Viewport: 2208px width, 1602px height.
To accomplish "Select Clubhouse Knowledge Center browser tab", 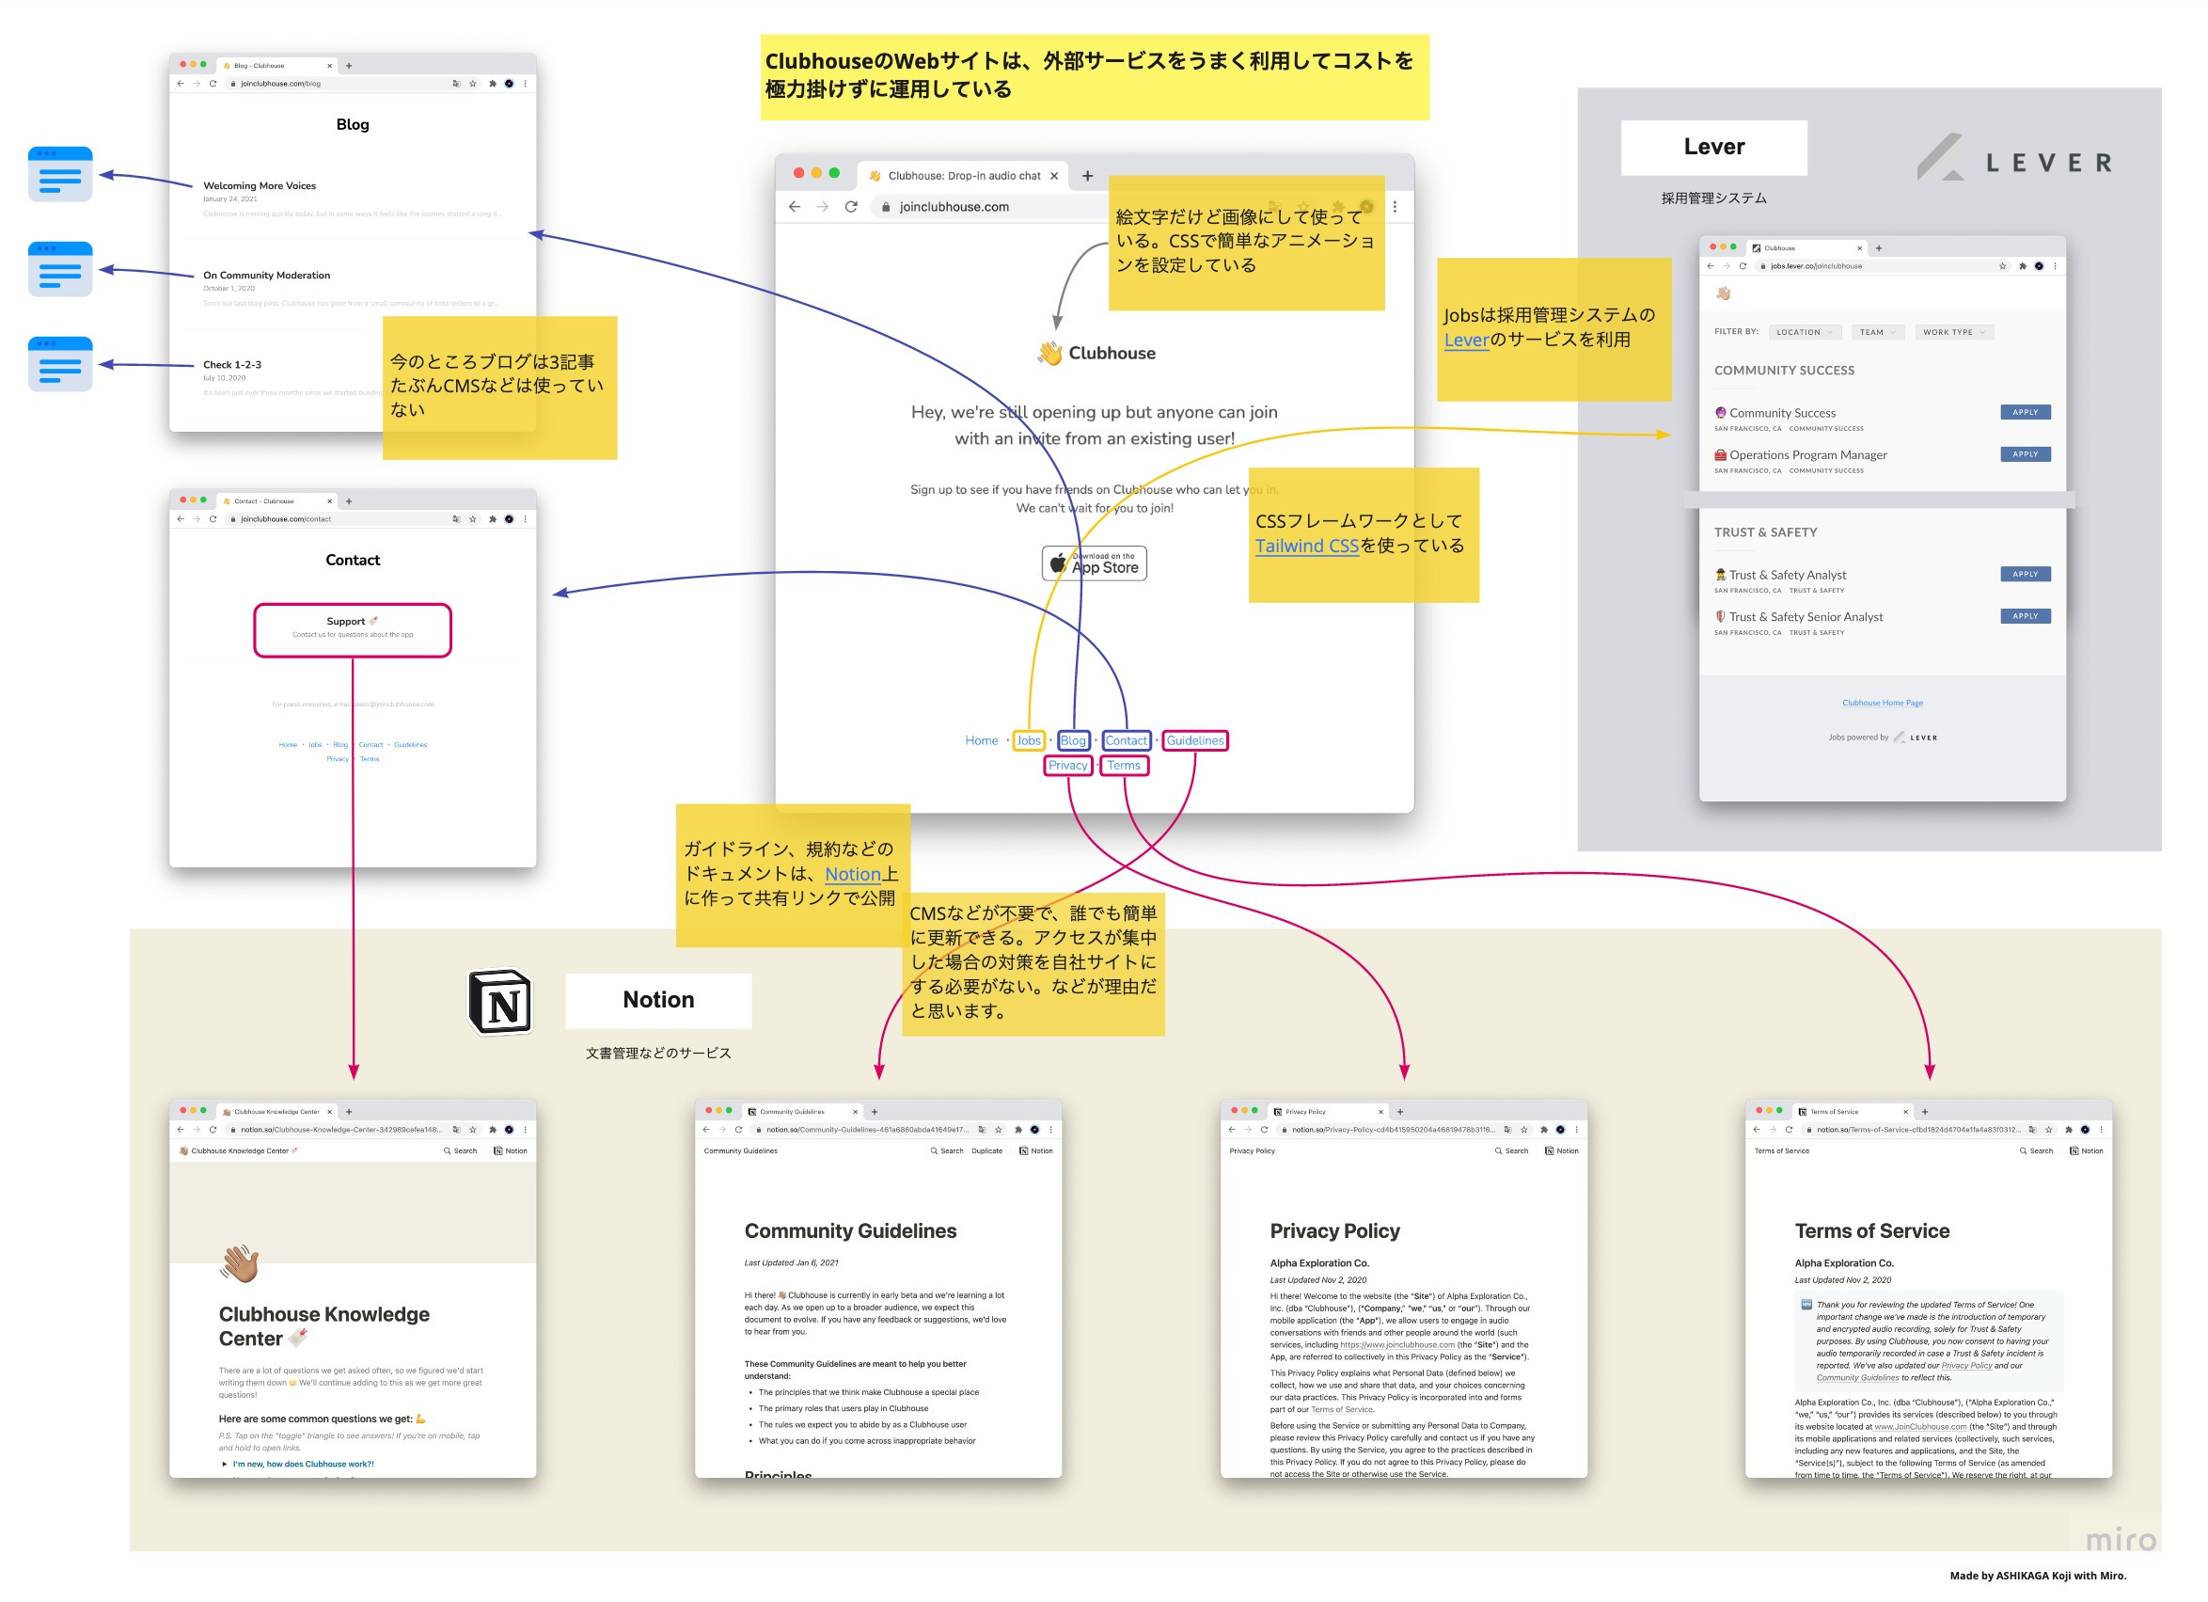I will 277,1111.
